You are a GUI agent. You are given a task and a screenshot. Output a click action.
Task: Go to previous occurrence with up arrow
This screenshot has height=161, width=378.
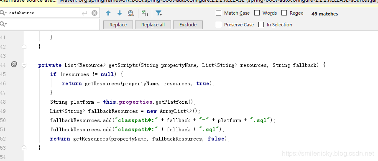coord(108,13)
